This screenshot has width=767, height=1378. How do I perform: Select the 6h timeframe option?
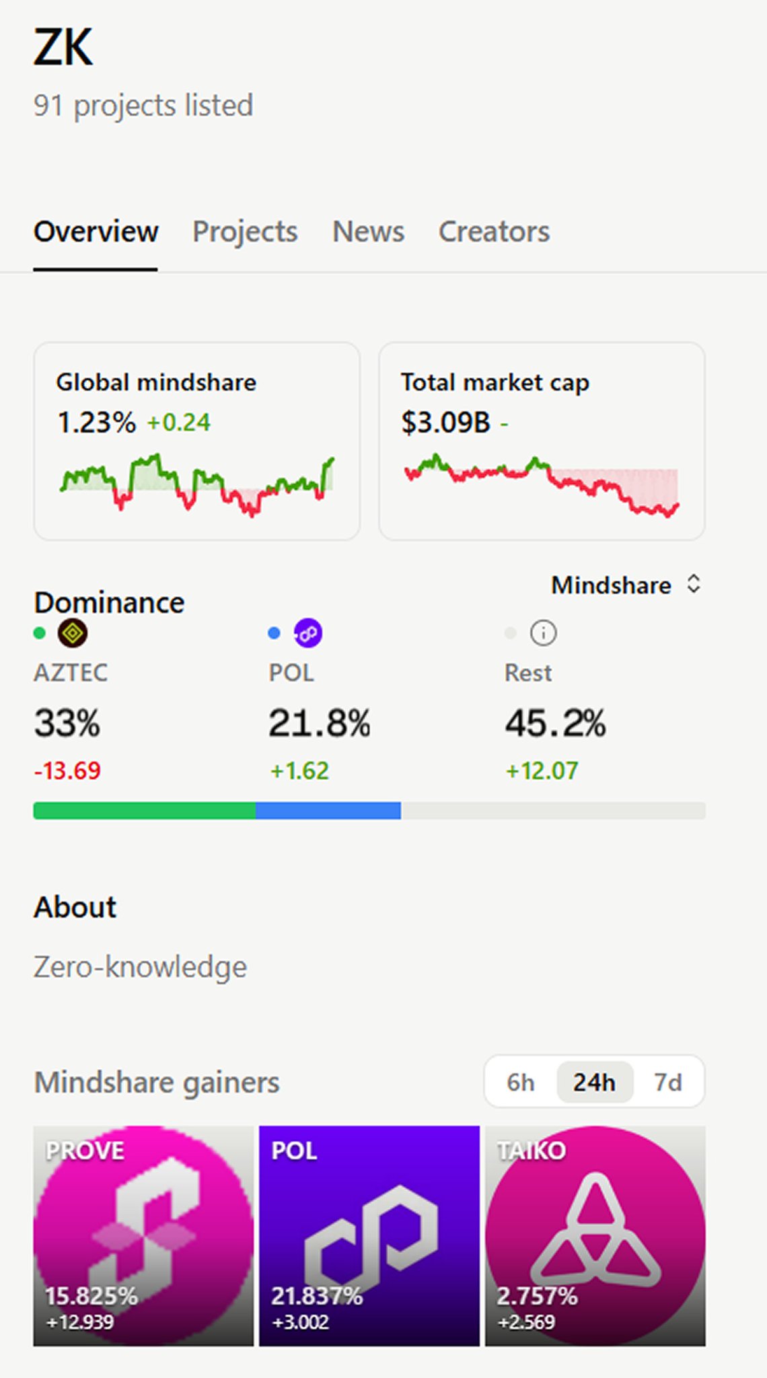coord(520,1082)
